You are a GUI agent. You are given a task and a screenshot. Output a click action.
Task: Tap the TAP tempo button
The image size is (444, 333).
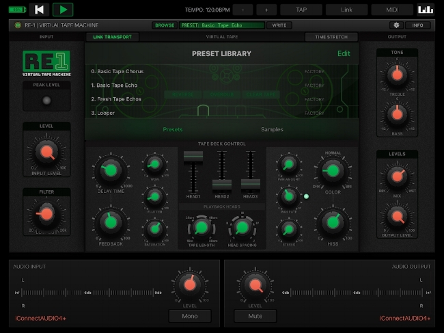pyautogui.click(x=301, y=10)
